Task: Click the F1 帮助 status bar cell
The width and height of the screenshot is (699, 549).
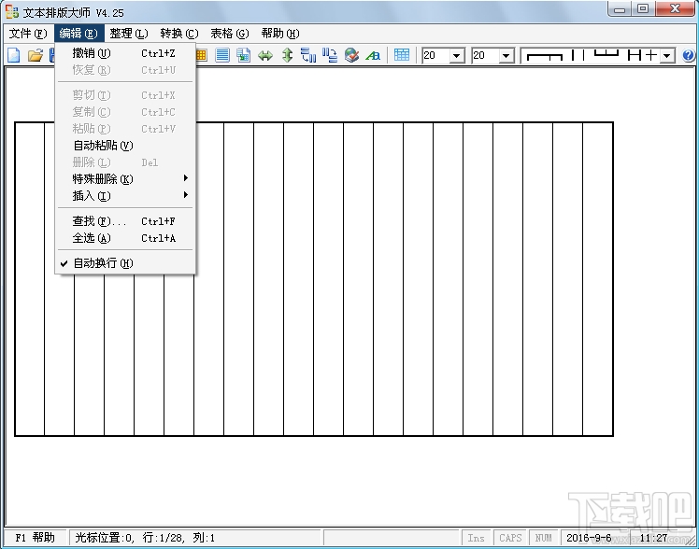Action: pyautogui.click(x=36, y=538)
